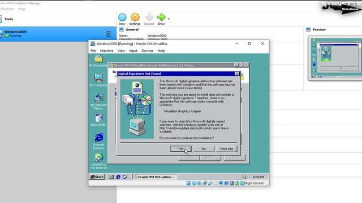This screenshot has width=362, height=203.
Task: Click the shared folders status icon
Action: point(216,183)
